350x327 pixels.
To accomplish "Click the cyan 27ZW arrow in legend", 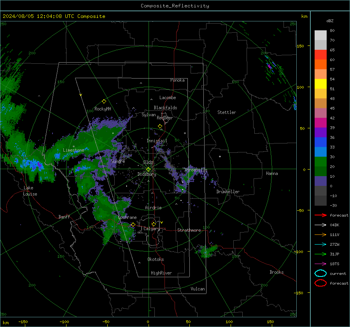I will (320, 245).
